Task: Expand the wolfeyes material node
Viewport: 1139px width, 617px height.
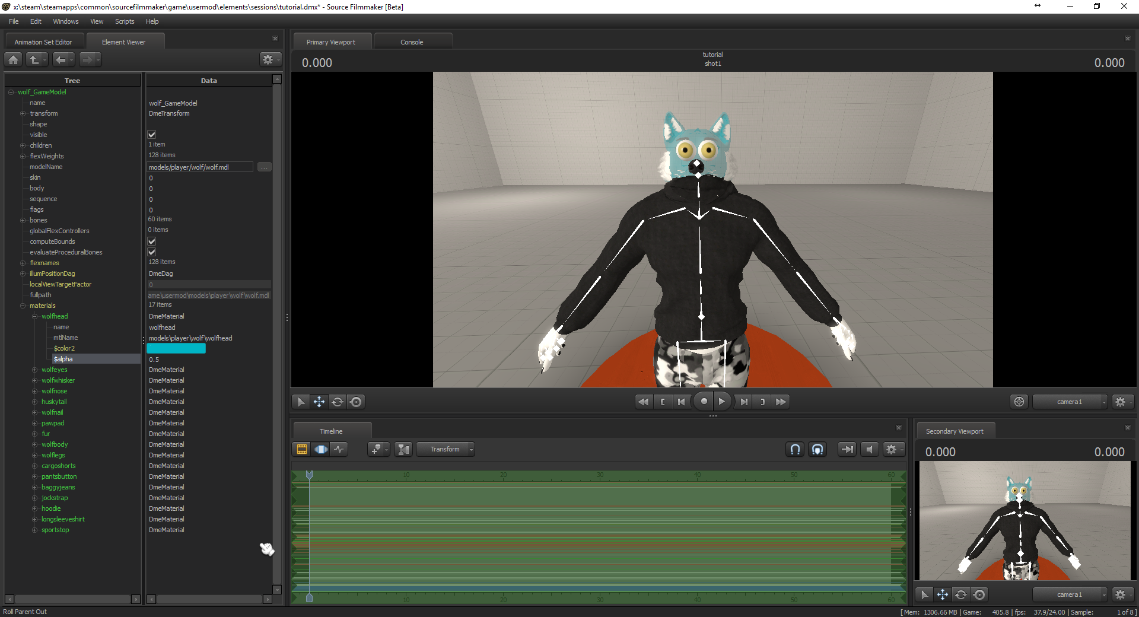Action: (34, 370)
